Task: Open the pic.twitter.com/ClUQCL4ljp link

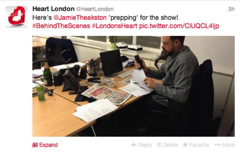Action: (179, 26)
